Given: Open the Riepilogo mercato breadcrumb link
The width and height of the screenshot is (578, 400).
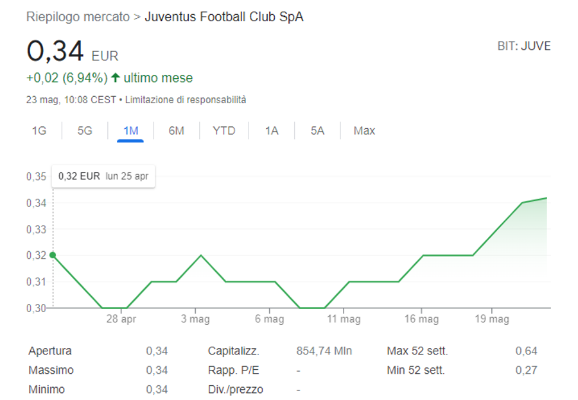Looking at the screenshot, I should pos(78,17).
